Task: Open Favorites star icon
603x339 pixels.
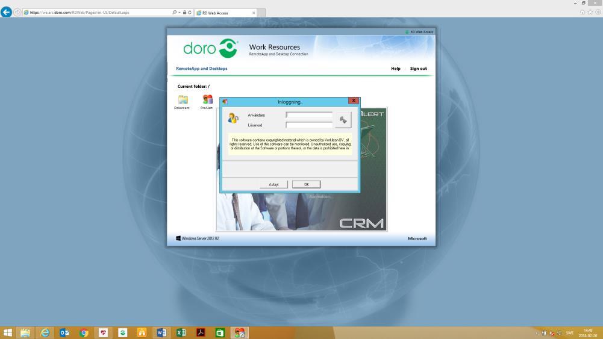Action: point(590,12)
